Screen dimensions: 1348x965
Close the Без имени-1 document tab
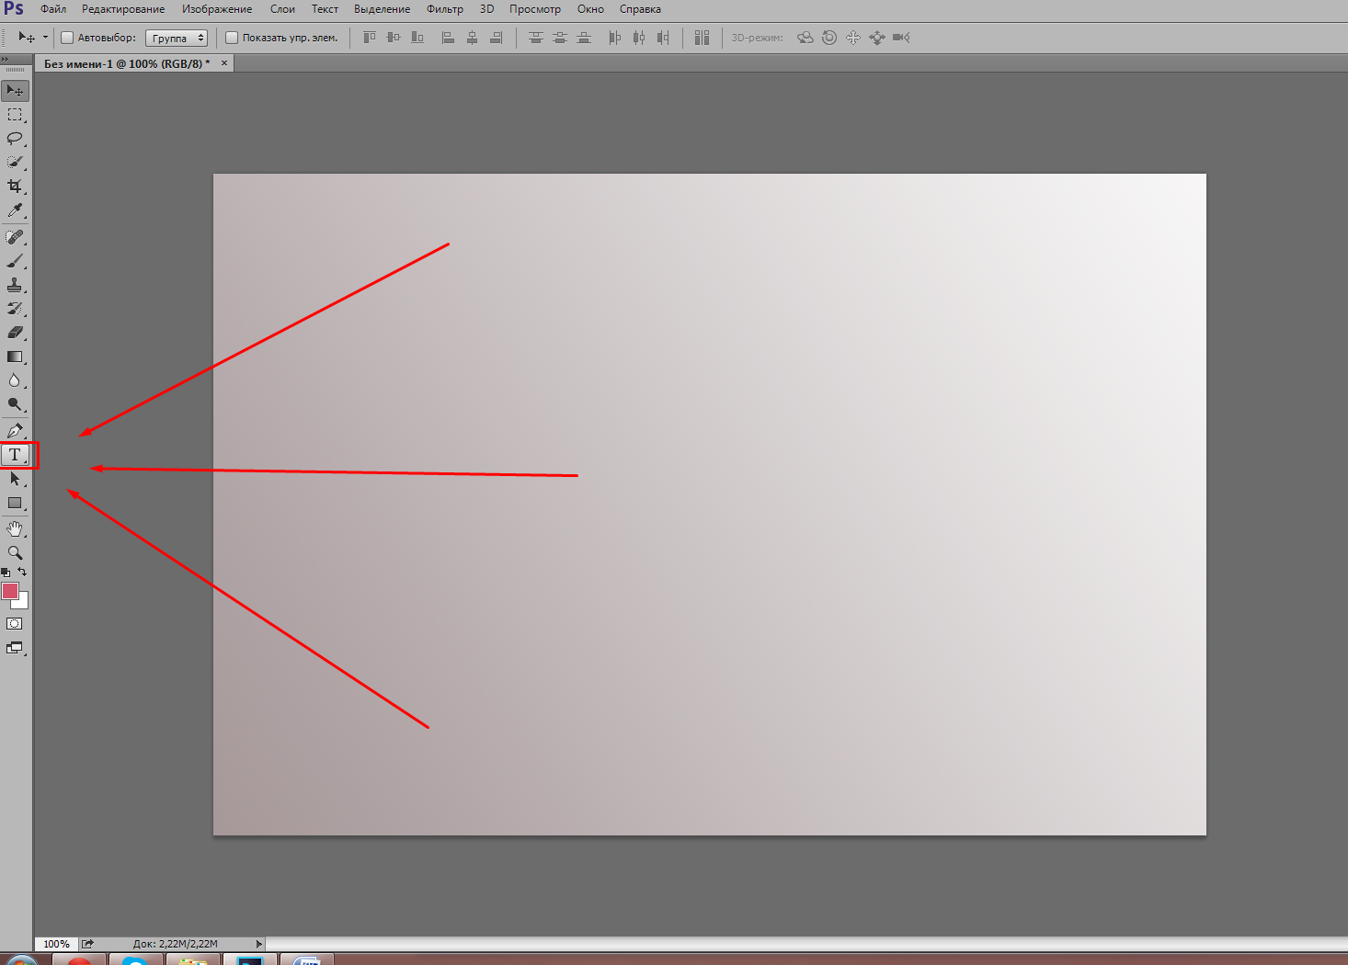click(224, 62)
